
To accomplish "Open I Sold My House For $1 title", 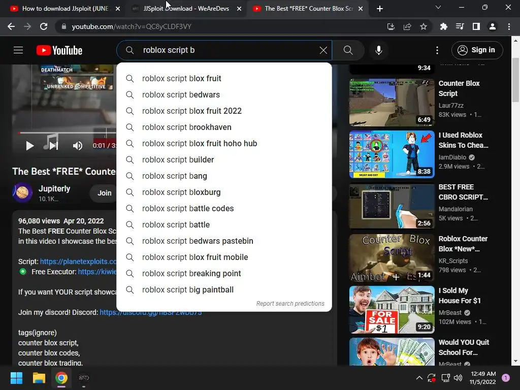I will 460,296.
